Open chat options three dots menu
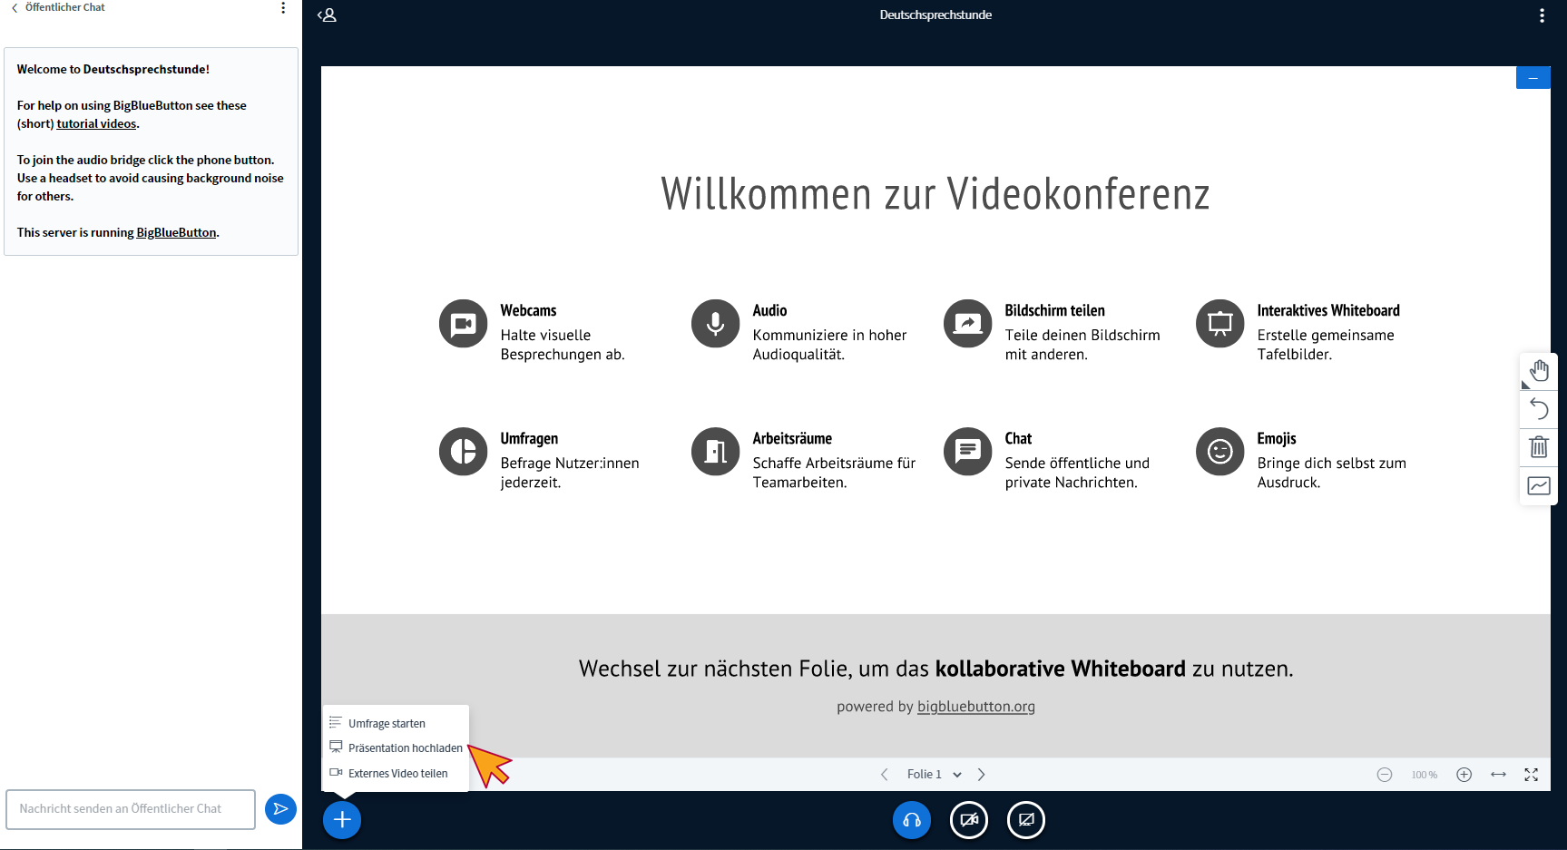 pyautogui.click(x=283, y=8)
